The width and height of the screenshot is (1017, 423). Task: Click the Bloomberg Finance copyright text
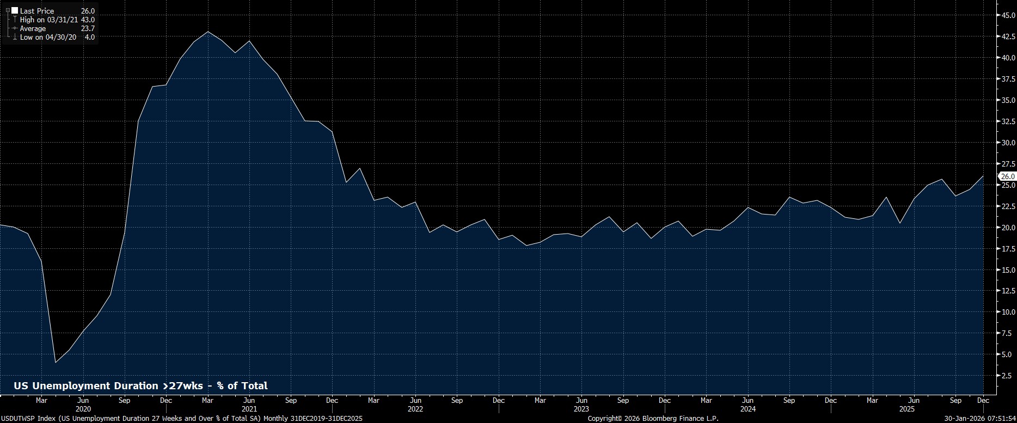point(653,419)
